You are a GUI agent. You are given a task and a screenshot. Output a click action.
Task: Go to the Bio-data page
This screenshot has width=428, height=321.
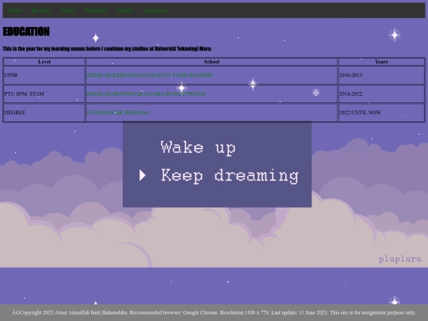point(41,10)
